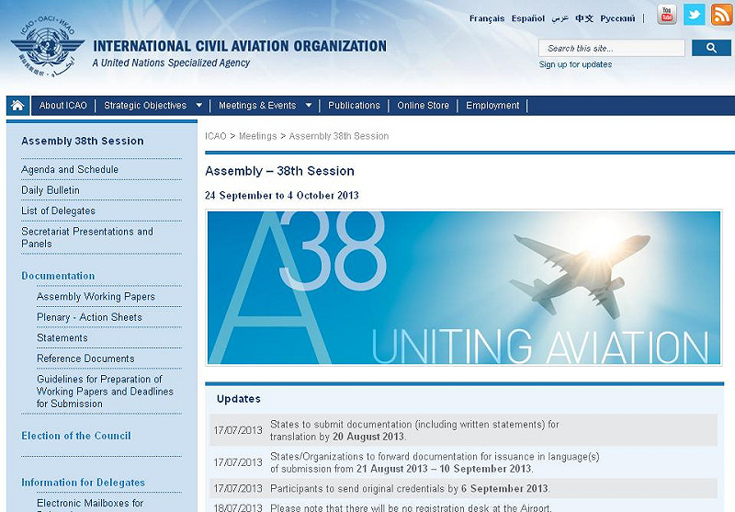
Task: Click in the Search this site field
Action: 611,48
